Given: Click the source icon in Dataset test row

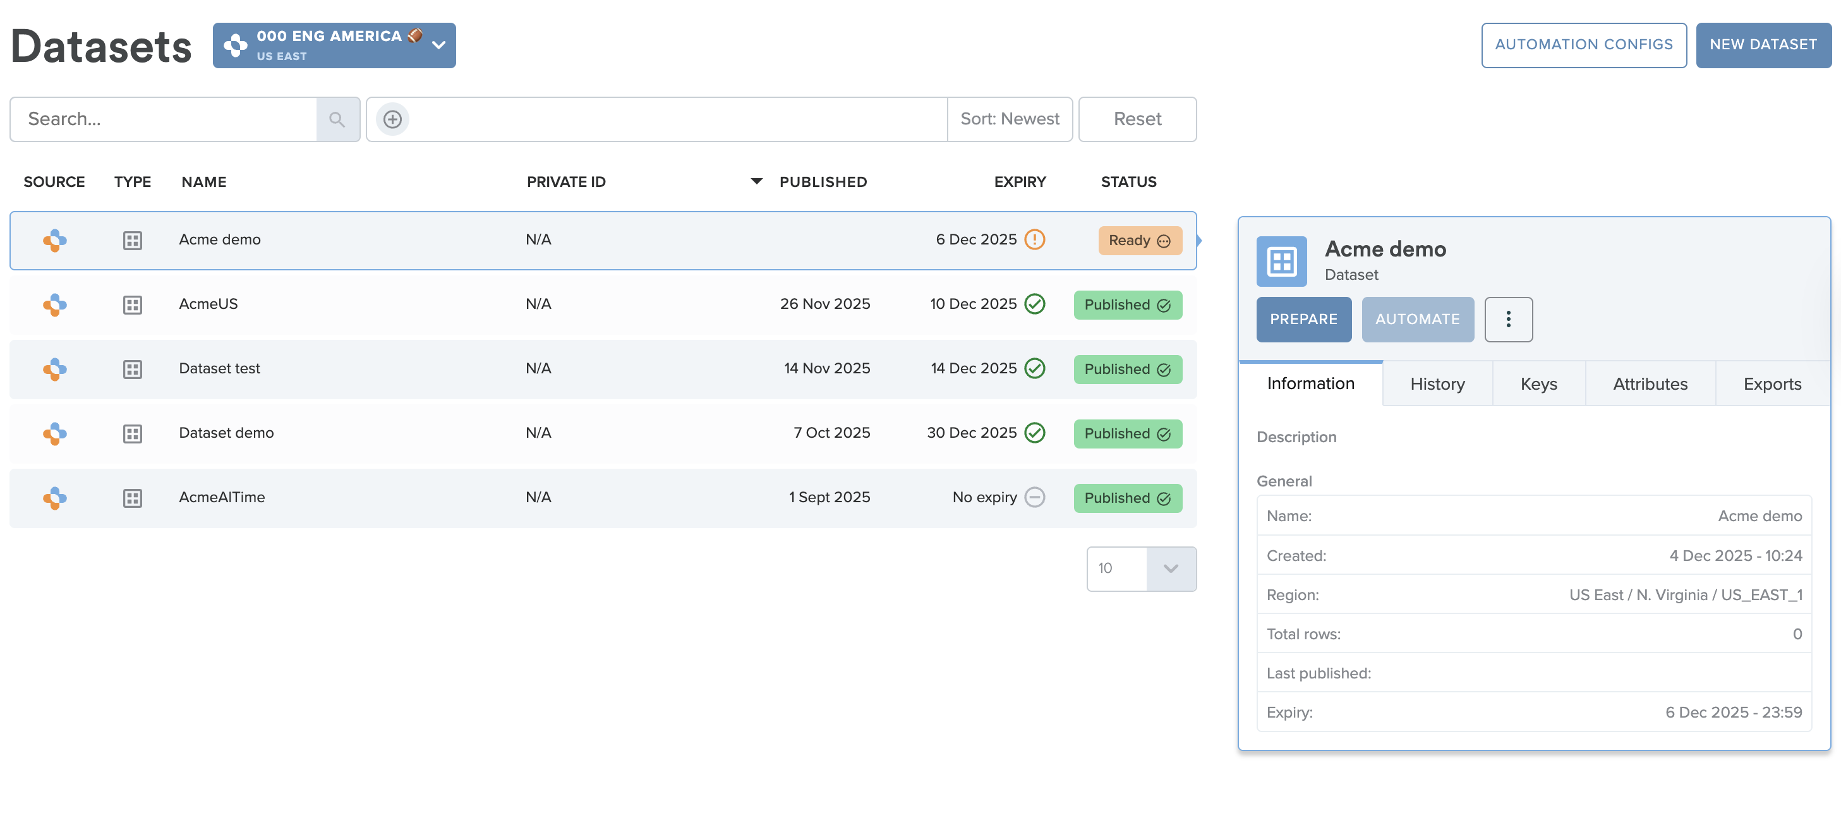Looking at the screenshot, I should [x=55, y=370].
